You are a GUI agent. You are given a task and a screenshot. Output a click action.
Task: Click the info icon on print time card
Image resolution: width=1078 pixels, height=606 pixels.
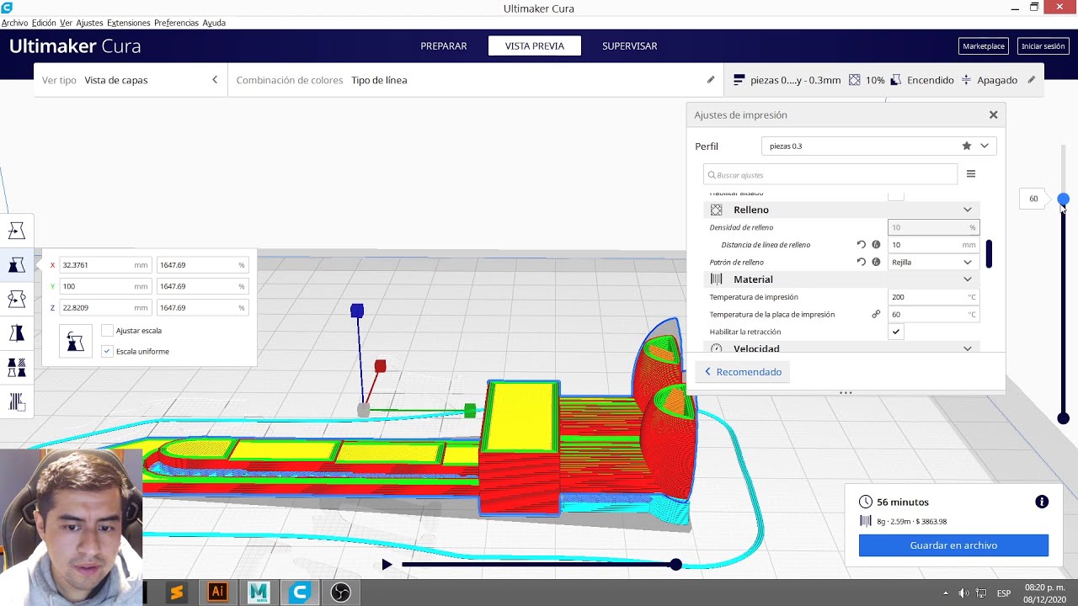click(1042, 502)
